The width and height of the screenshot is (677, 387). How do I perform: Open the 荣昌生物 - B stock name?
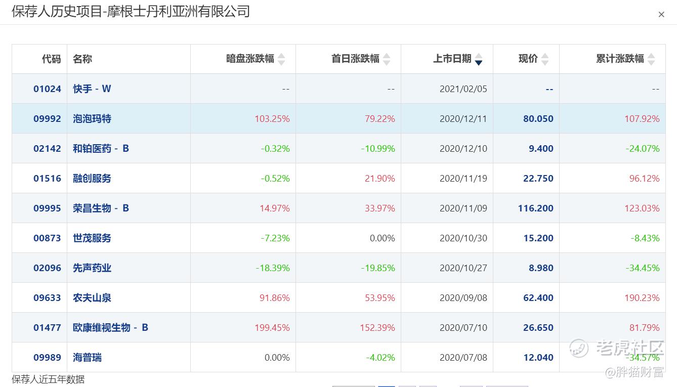[x=101, y=208]
